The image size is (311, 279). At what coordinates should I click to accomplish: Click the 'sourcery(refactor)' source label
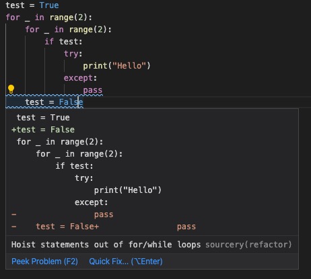248,245
